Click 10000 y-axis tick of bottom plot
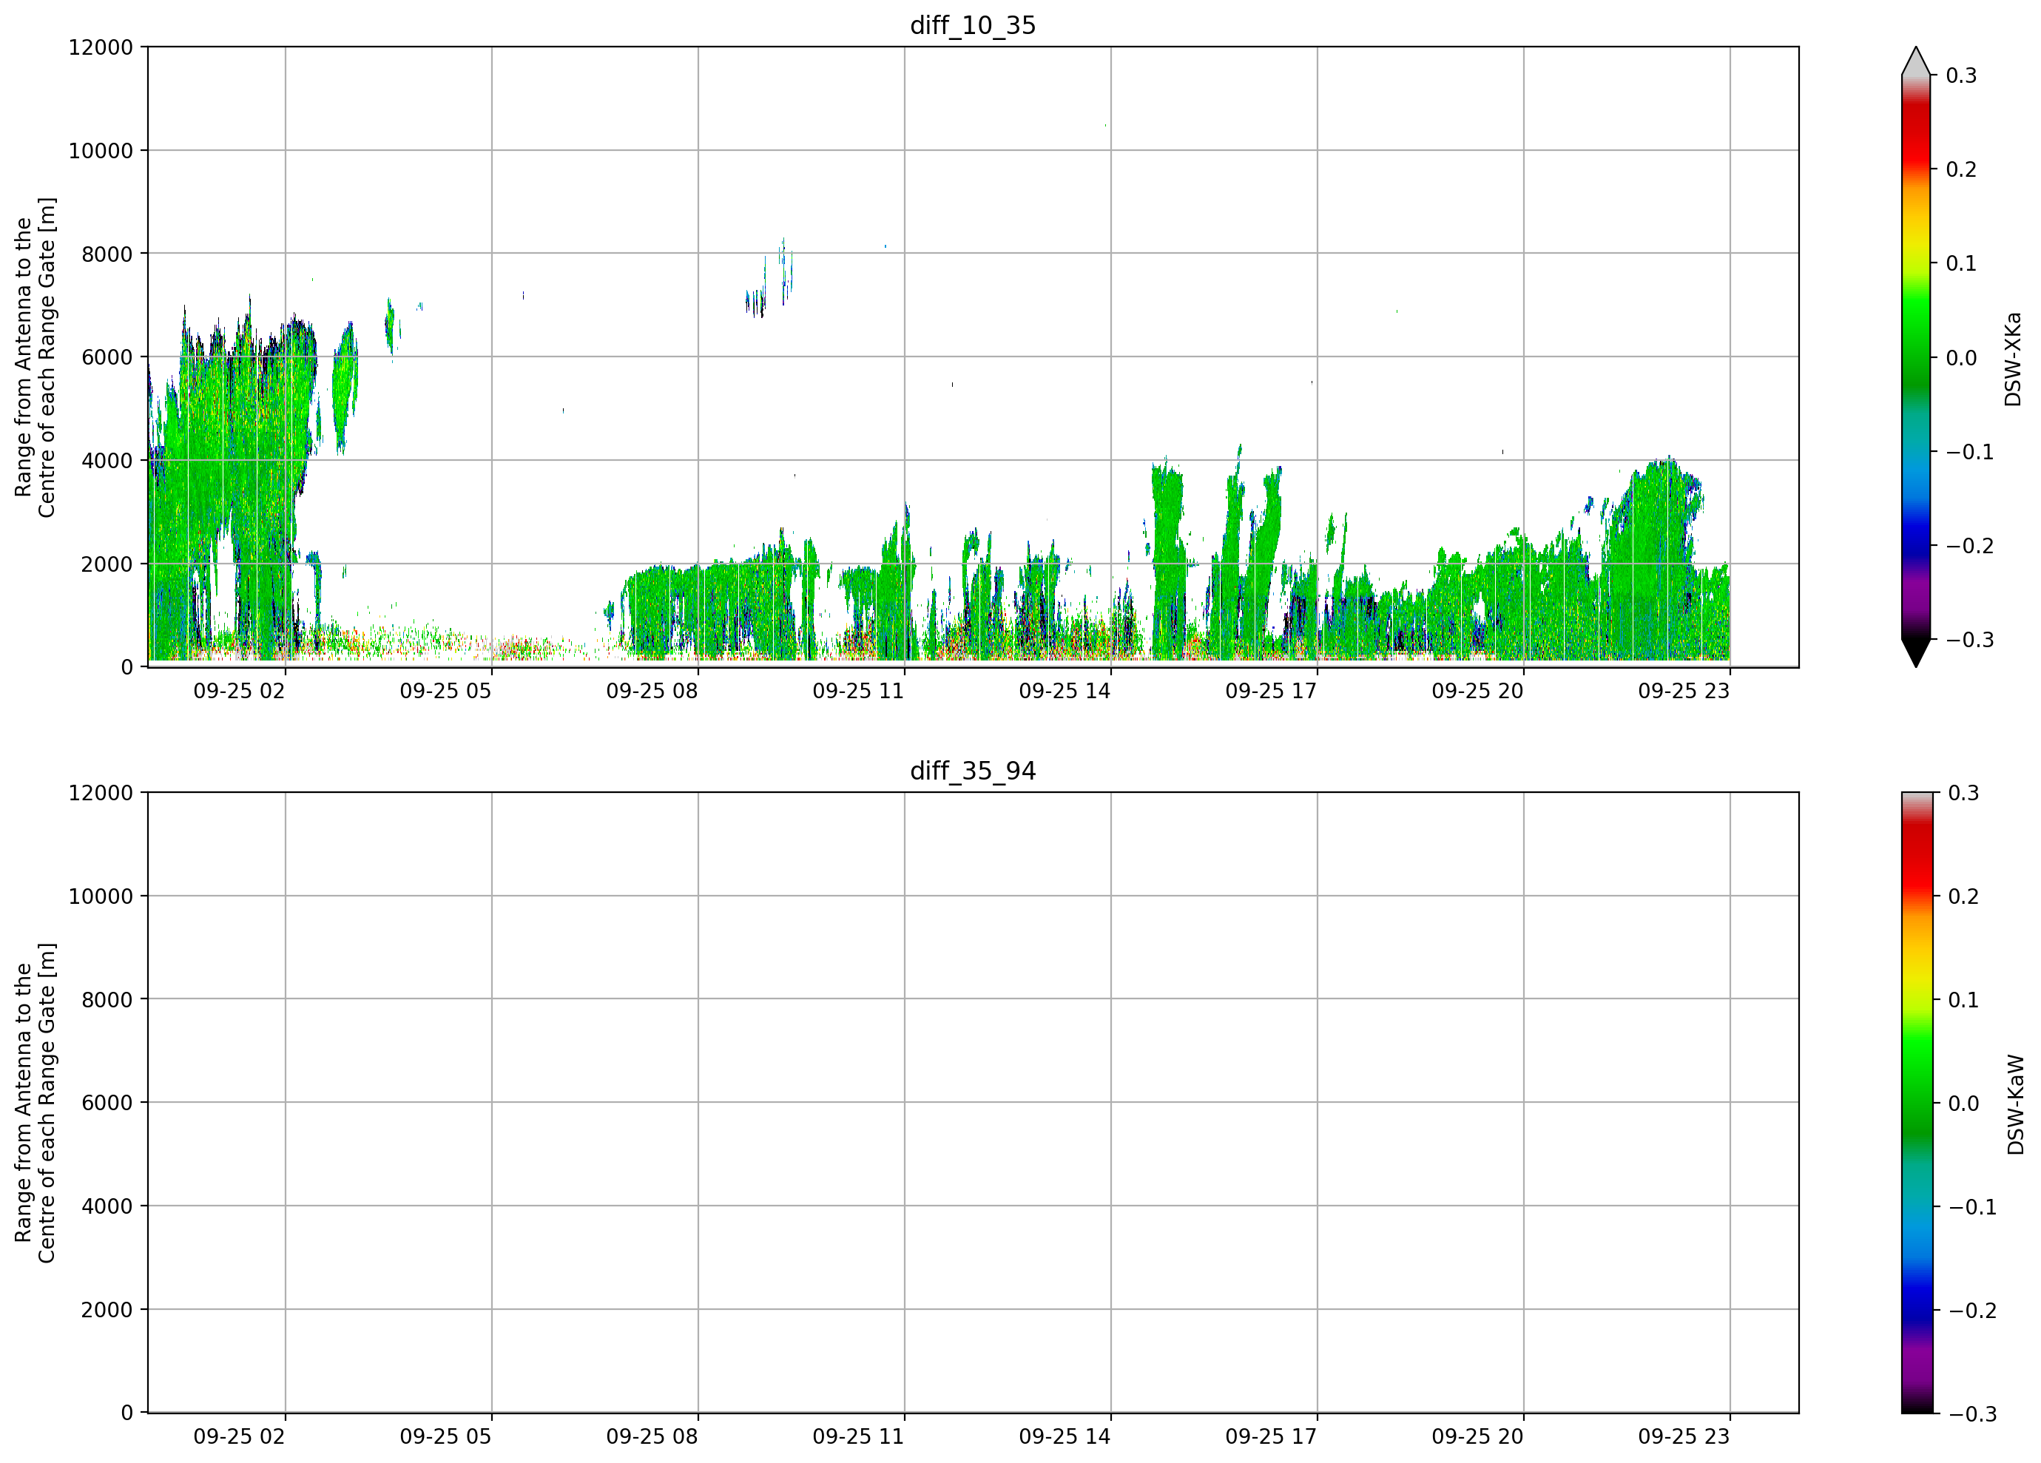Image resolution: width=2041 pixels, height=1463 pixels. [101, 897]
